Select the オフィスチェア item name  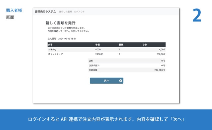click(x=56, y=54)
